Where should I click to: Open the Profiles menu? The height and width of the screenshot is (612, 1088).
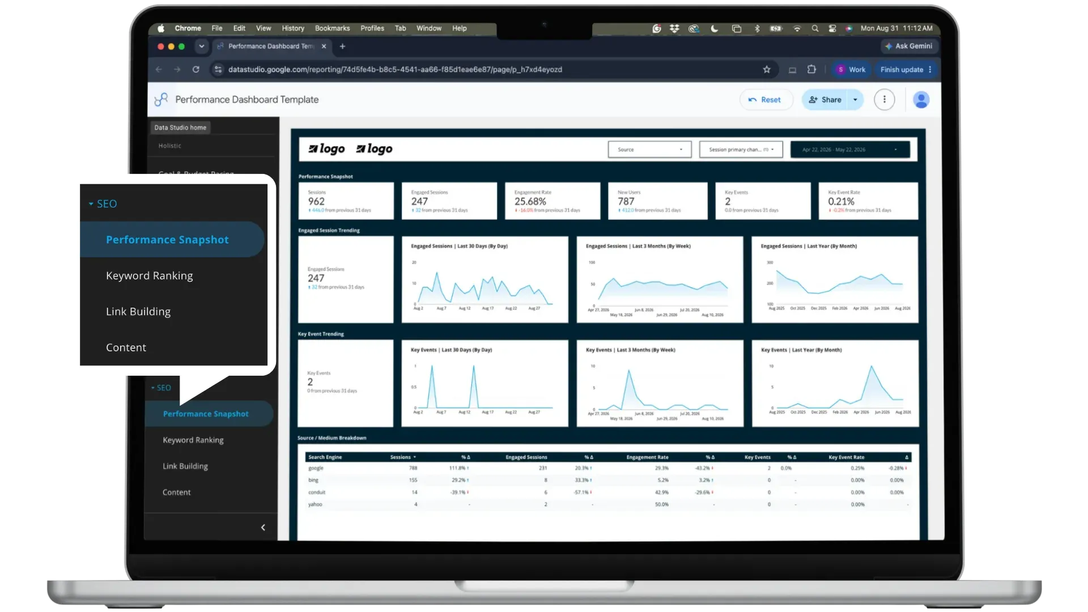tap(372, 28)
